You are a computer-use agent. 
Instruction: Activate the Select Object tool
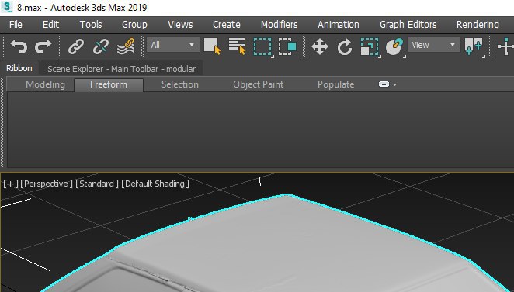click(x=213, y=46)
